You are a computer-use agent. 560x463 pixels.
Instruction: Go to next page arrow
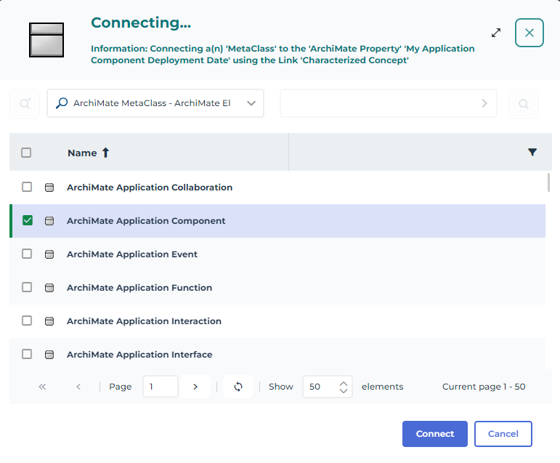pos(195,387)
